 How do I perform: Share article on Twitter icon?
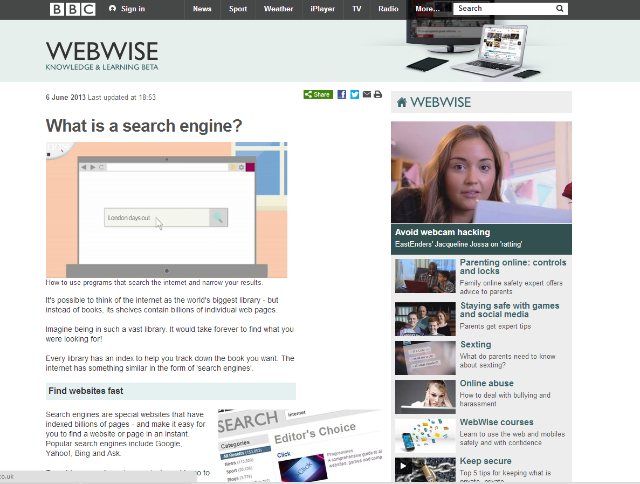tap(355, 94)
